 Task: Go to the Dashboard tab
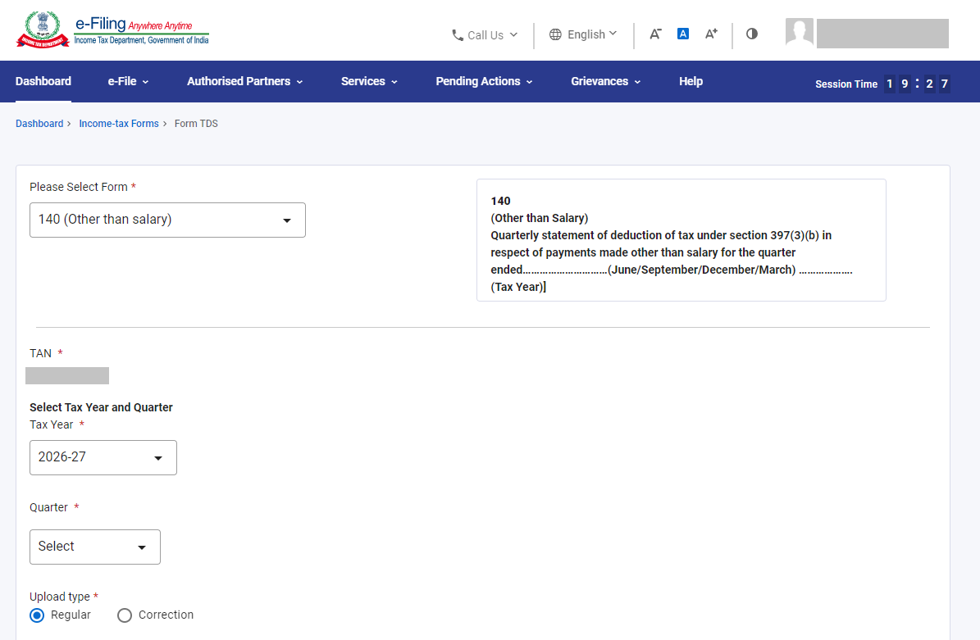43,81
